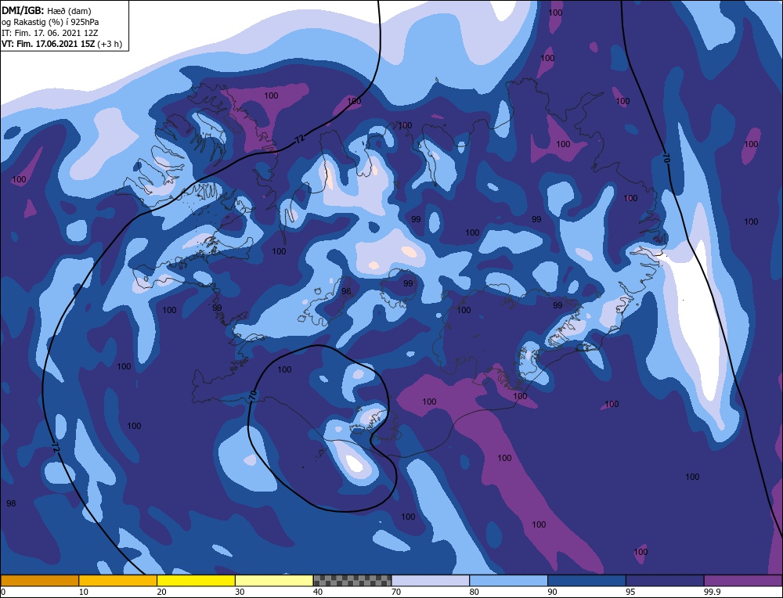The width and height of the screenshot is (783, 598).
Task: Click the 'DMI/IGB: Hæð (dam)' title line
Action: [46, 10]
